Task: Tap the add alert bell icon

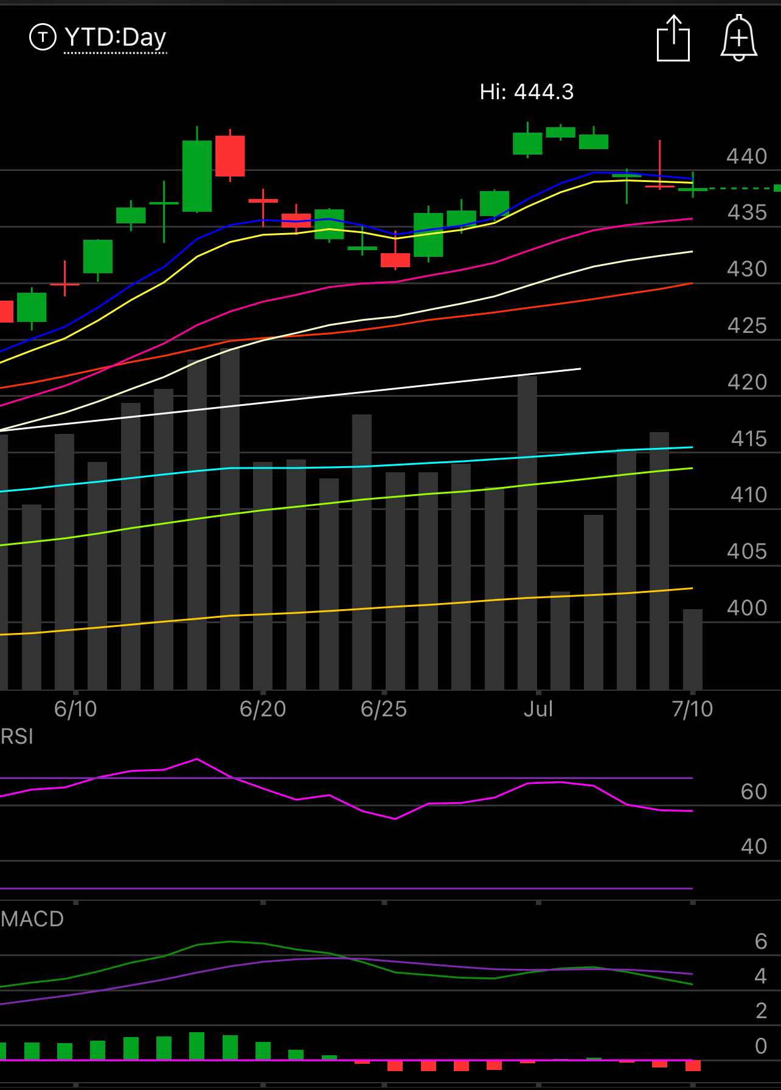Action: tap(739, 38)
